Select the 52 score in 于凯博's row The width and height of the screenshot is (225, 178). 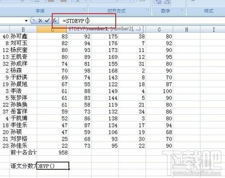coord(53,118)
